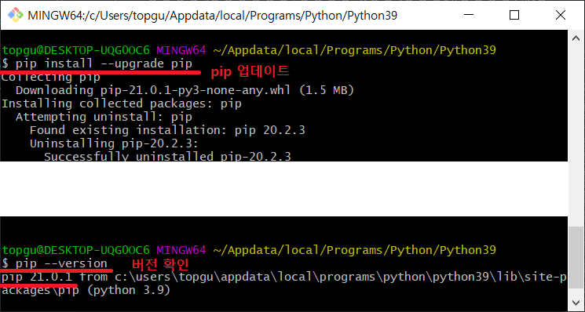This screenshot has height=312, width=585.
Task: Click the vertical scrollbar thumb
Action: pyautogui.click(x=576, y=257)
